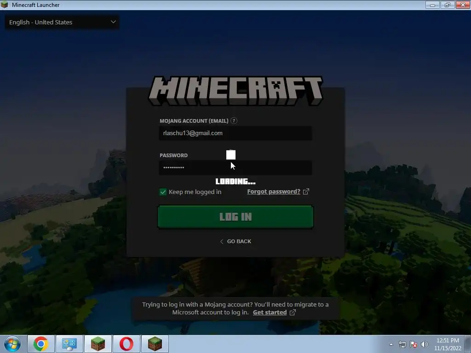Open the Action Center flag icon

point(414,344)
